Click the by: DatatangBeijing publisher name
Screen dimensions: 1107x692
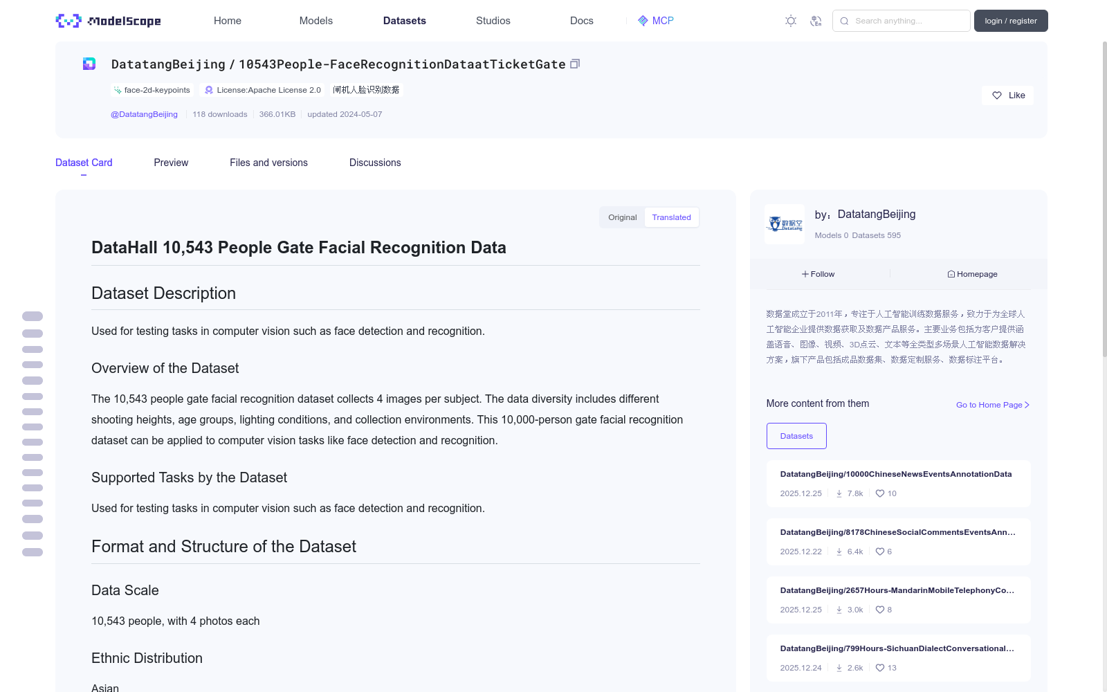click(x=876, y=215)
